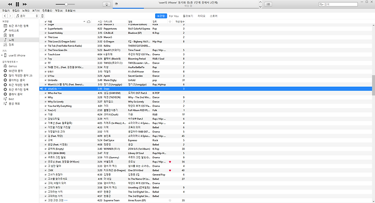Click the cloud column header icon
Screen dimensions: 375x203
[89, 21]
